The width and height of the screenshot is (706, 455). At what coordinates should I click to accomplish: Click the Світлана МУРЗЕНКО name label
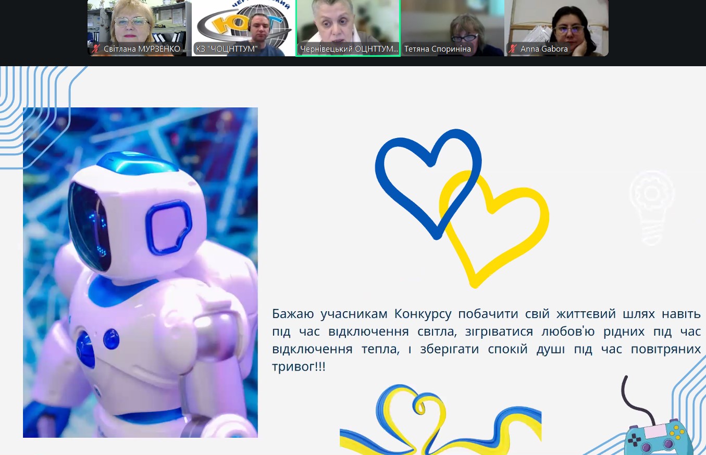pyautogui.click(x=142, y=49)
